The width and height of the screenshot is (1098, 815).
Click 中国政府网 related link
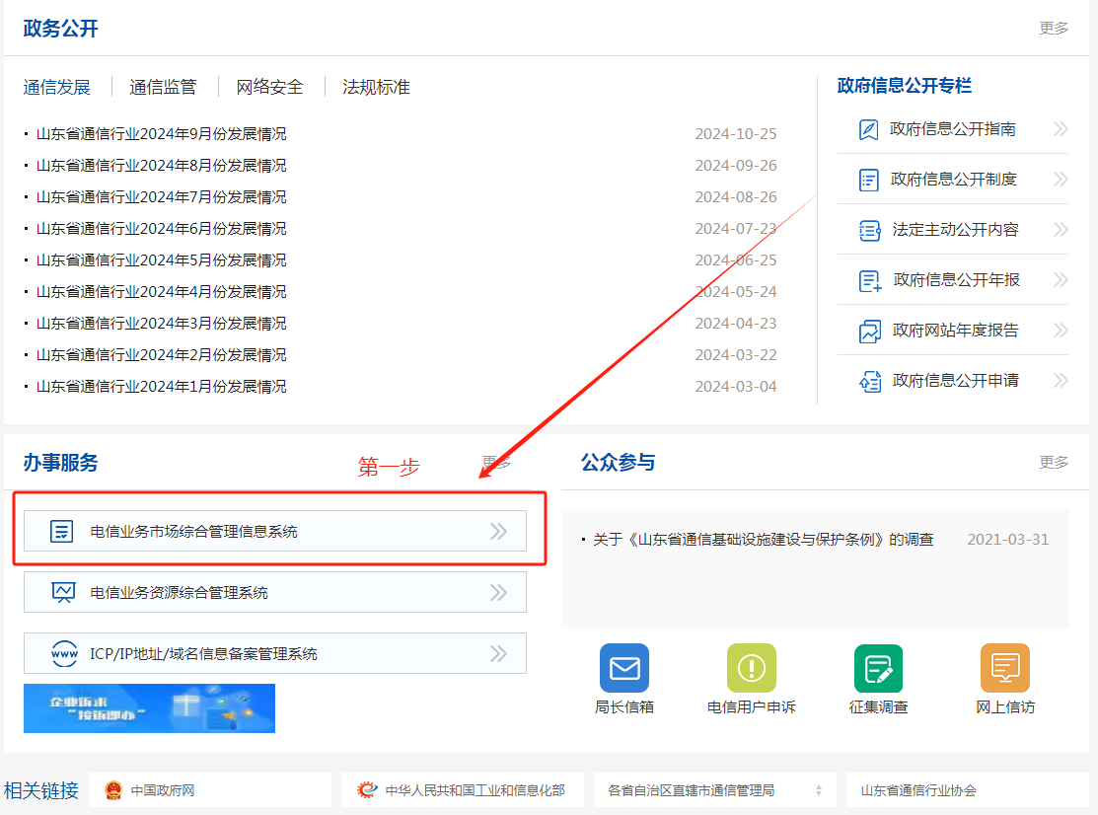click(x=163, y=790)
